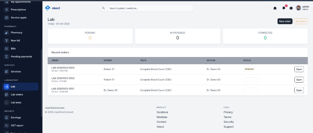Click the admin avatar picture
This screenshot has height=133, width=313.
pos(298,8)
